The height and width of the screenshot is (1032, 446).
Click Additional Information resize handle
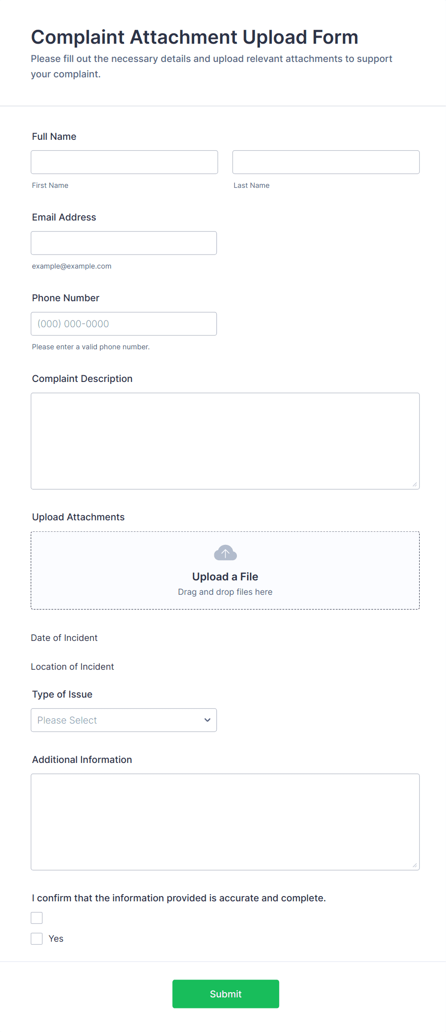coord(415,865)
